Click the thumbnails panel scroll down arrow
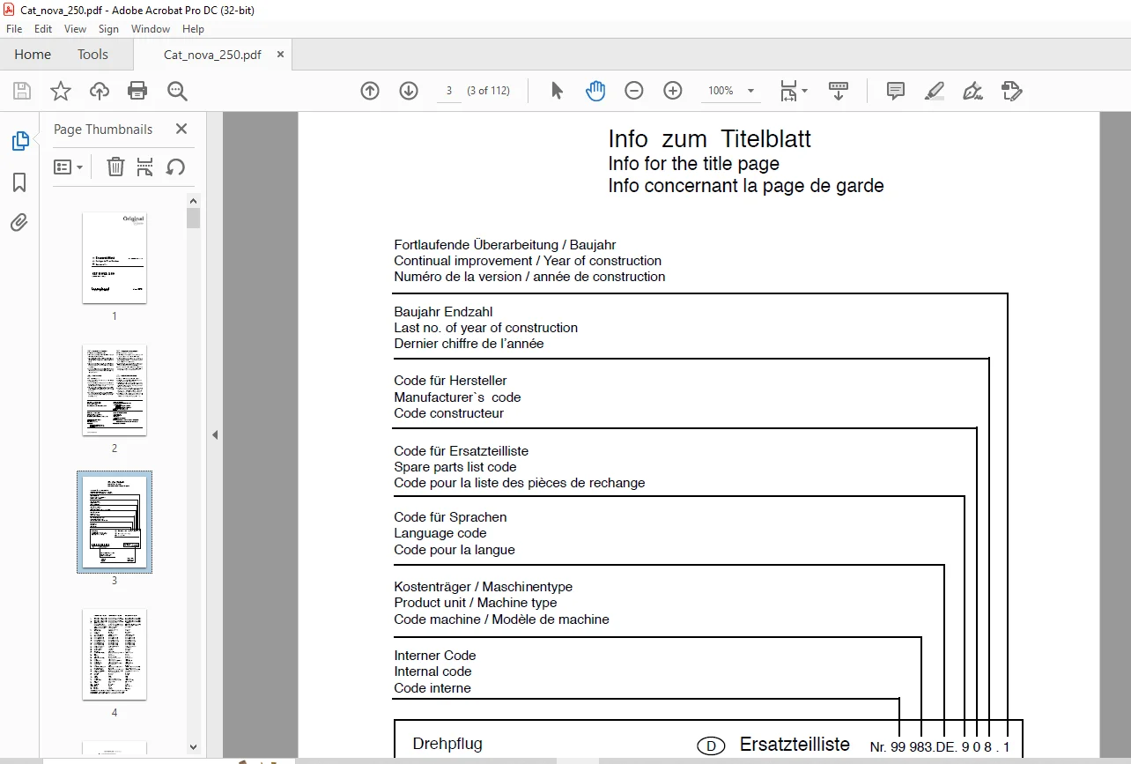 (x=194, y=747)
